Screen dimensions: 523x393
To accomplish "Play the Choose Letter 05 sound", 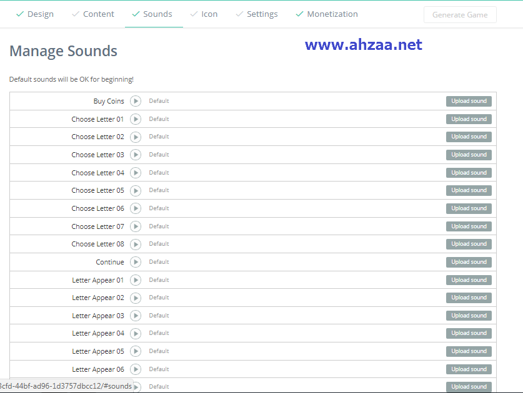I will click(136, 190).
